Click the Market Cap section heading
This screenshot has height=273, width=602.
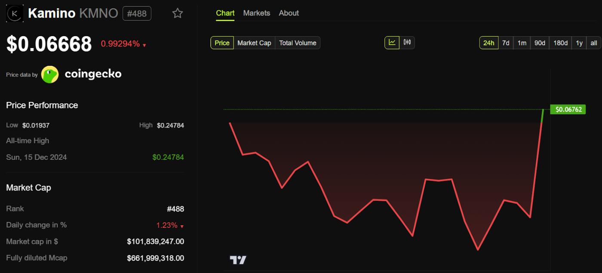tap(28, 187)
